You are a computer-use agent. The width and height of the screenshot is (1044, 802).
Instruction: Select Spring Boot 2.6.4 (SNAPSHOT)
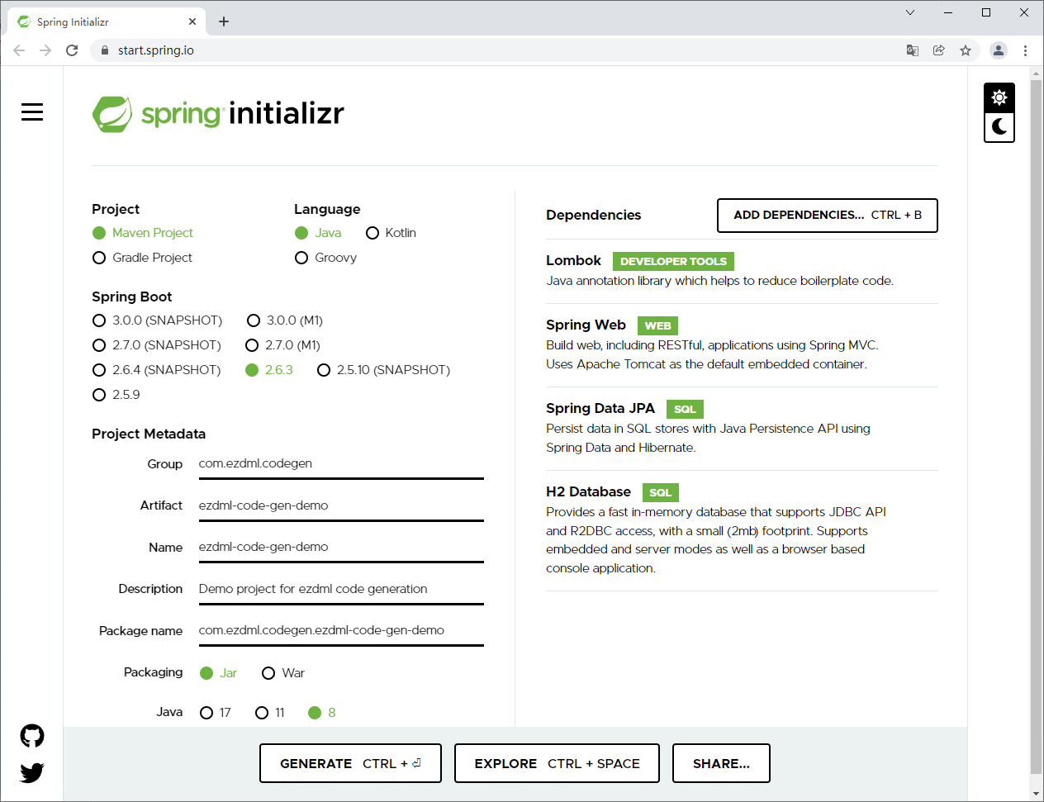coord(157,370)
